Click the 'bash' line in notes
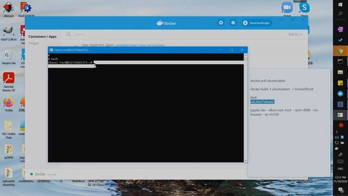The height and width of the screenshot is (196, 348). pos(254,97)
